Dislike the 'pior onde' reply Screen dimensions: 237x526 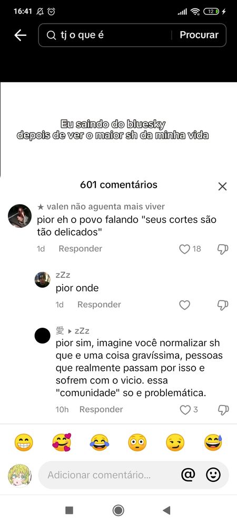(223, 305)
